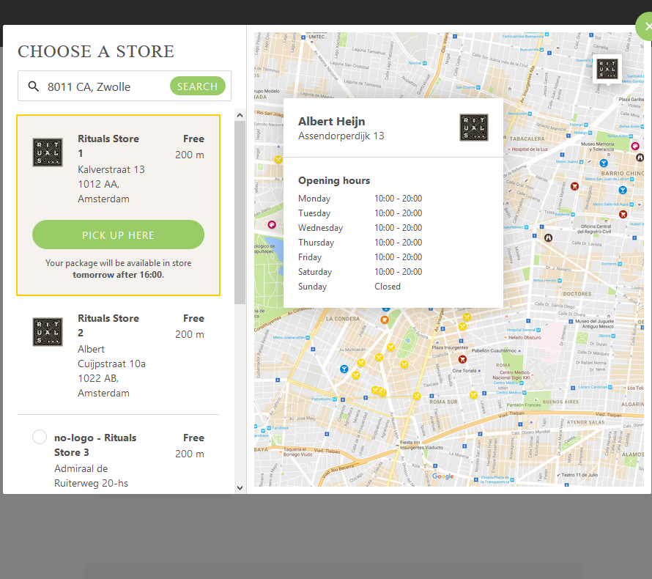Screen dimensions: 652x579
Task: Click the Rituals Store 2 logo thumbnail
Action: point(48,332)
